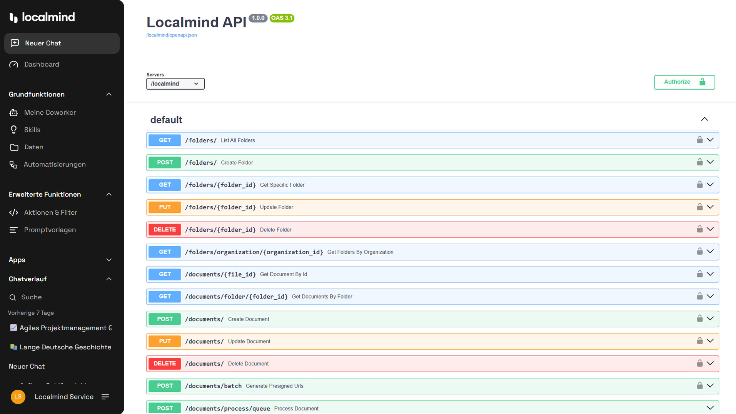Open Meine Coworker robot icon
Screen dimensions: 736x414
click(14, 112)
